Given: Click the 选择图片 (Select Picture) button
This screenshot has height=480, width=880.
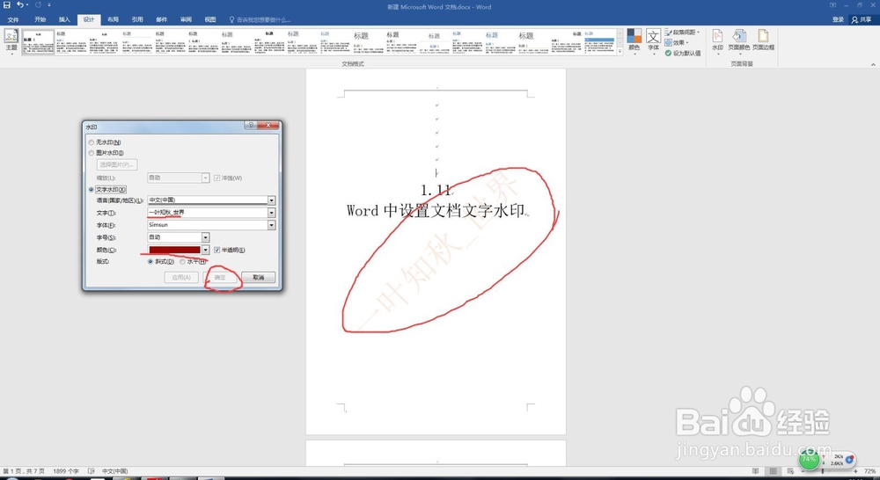Looking at the screenshot, I should (x=117, y=165).
